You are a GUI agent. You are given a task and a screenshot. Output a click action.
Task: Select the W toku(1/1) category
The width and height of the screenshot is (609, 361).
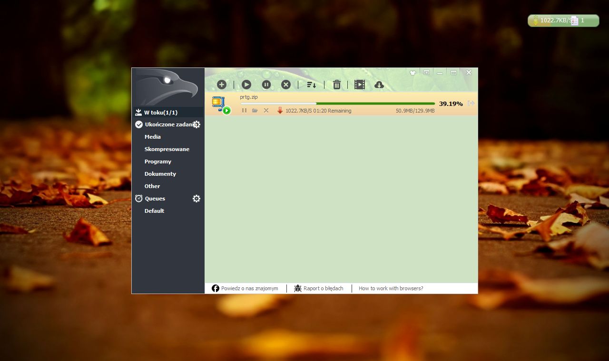[168, 112]
